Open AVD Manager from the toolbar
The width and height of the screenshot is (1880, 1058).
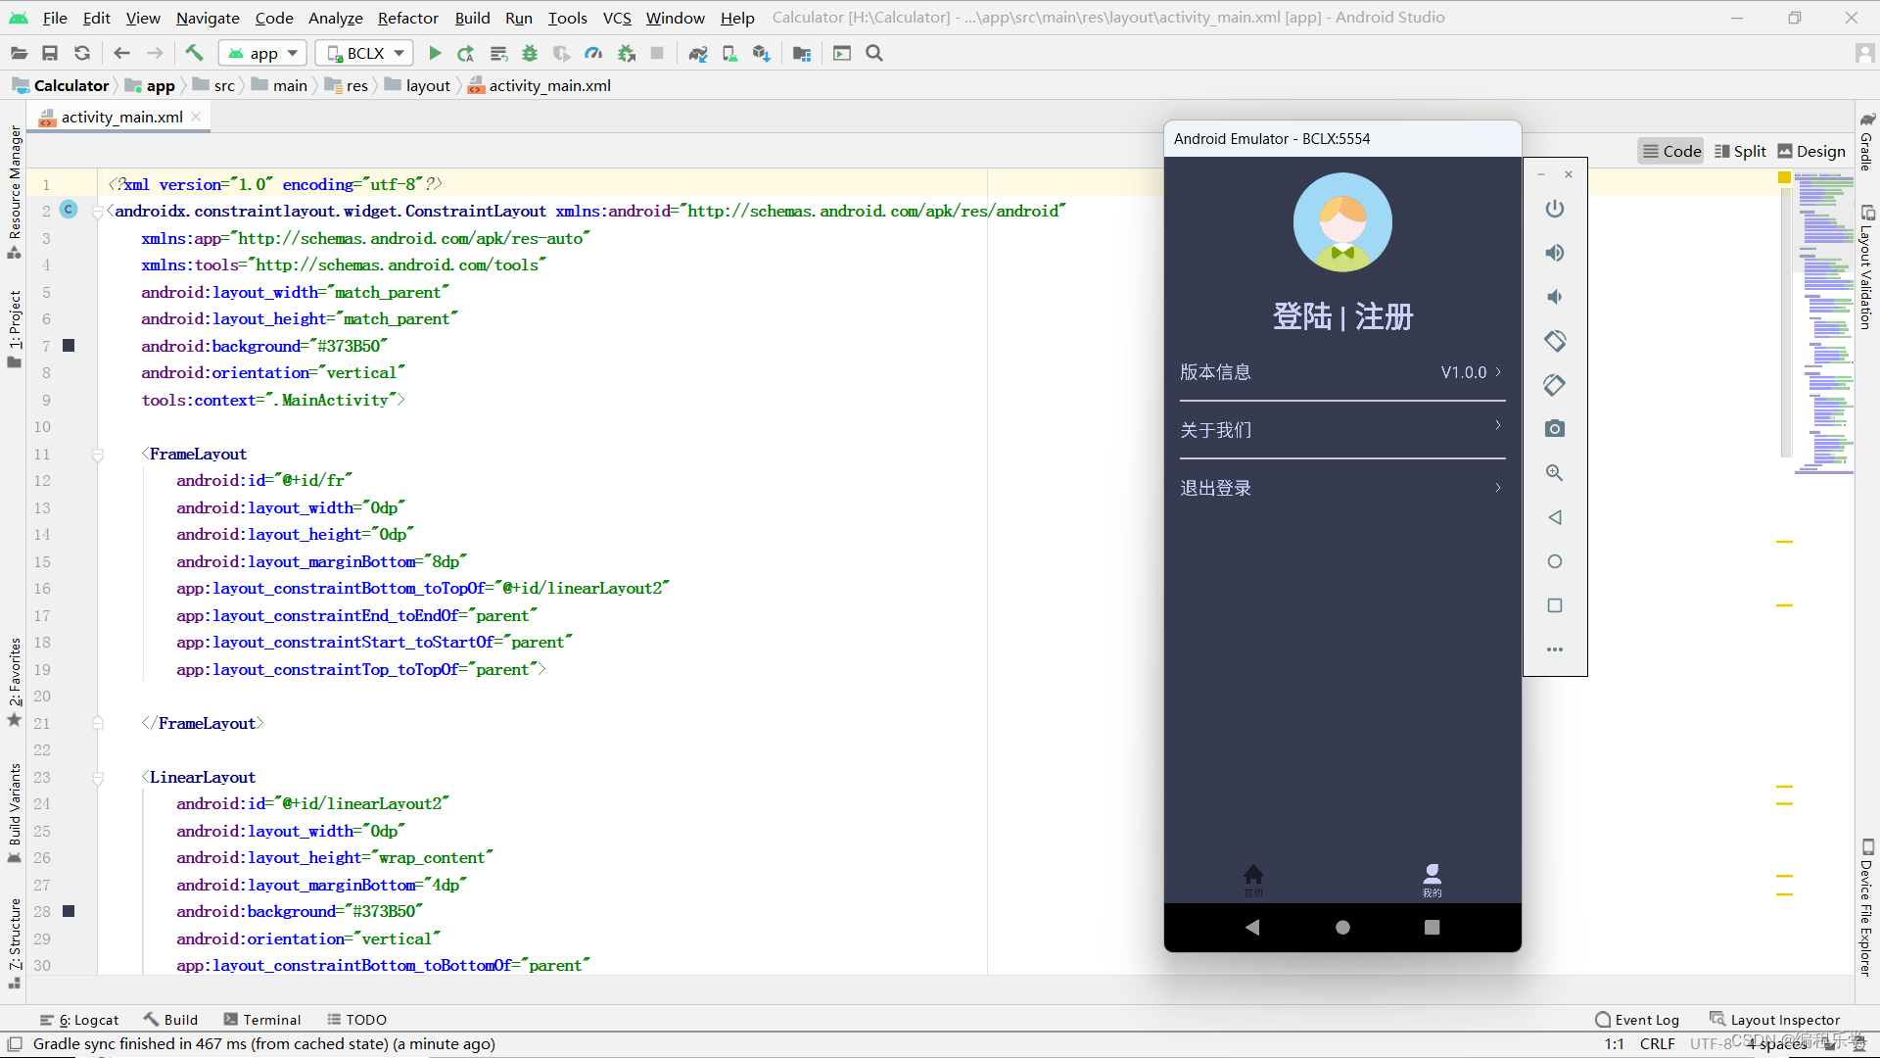coord(729,53)
